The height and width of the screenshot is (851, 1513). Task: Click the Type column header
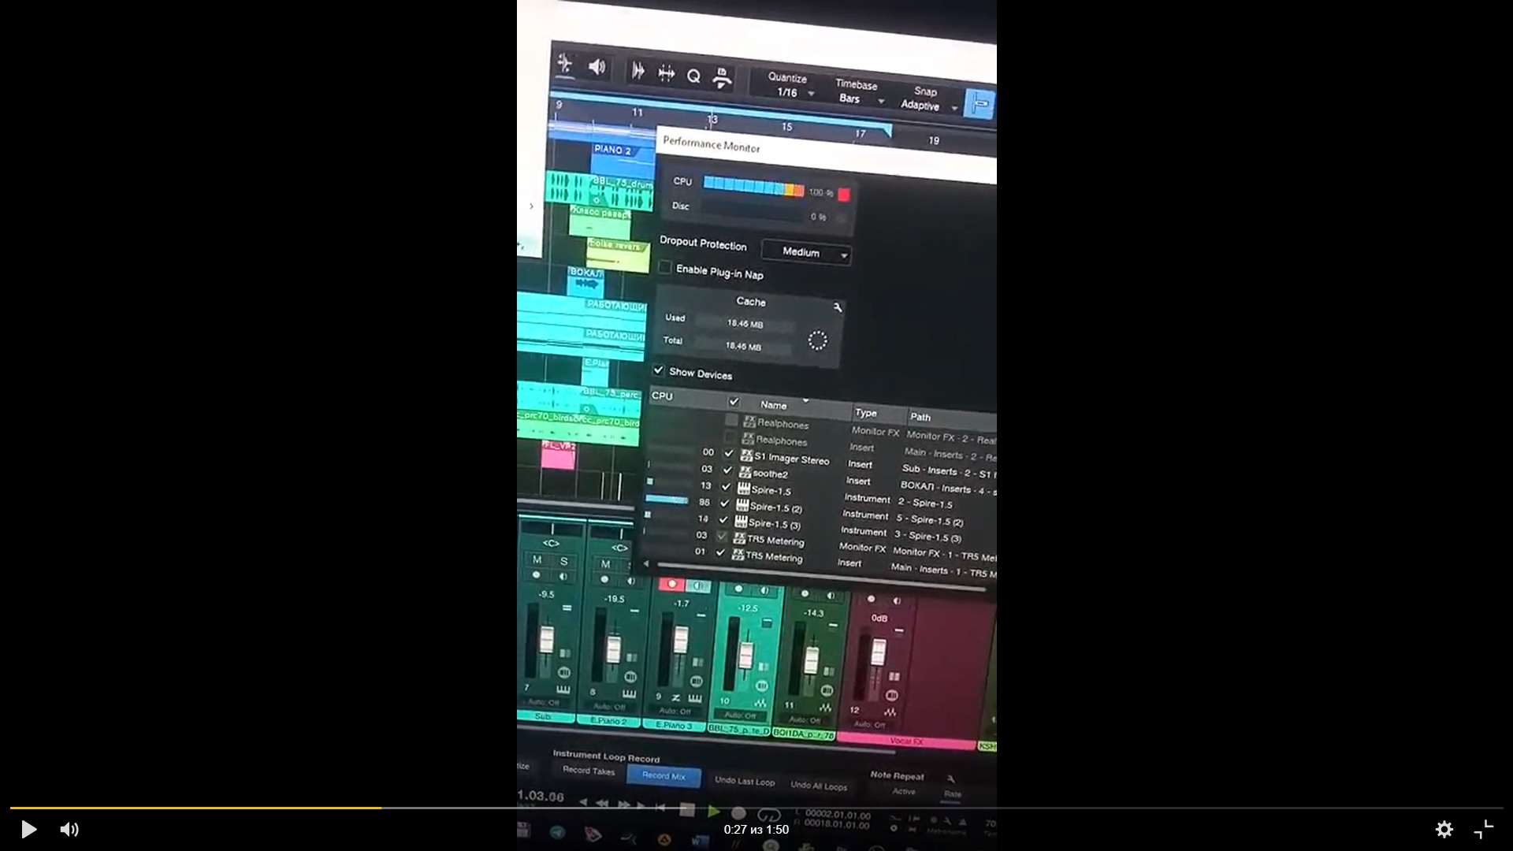(866, 413)
